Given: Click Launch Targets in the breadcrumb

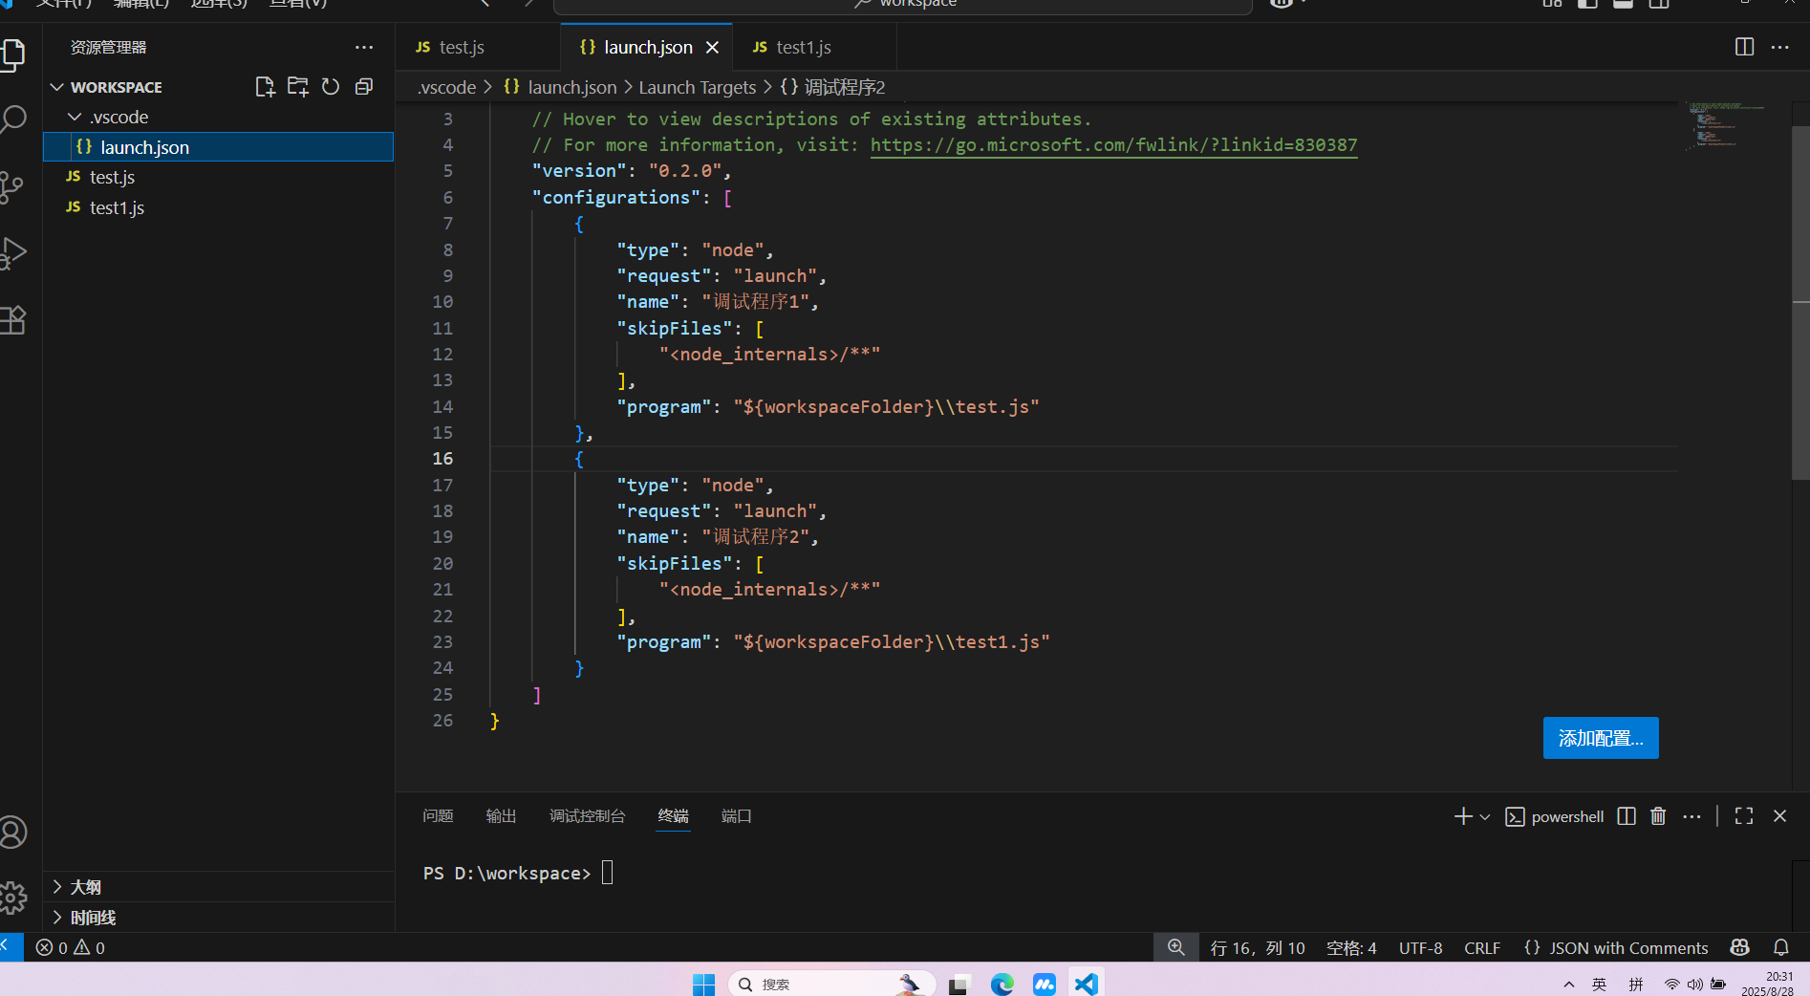Looking at the screenshot, I should point(697,87).
